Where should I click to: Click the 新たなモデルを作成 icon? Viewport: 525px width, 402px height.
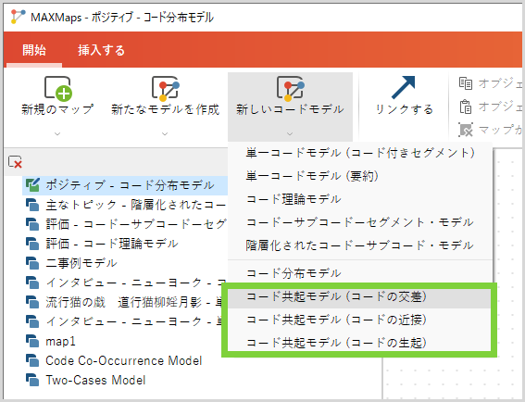click(x=165, y=88)
